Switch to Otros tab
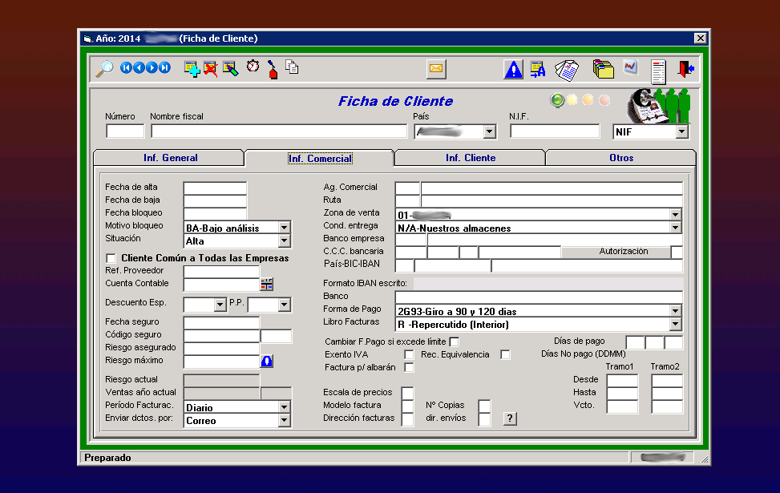This screenshot has width=780, height=493. point(620,158)
